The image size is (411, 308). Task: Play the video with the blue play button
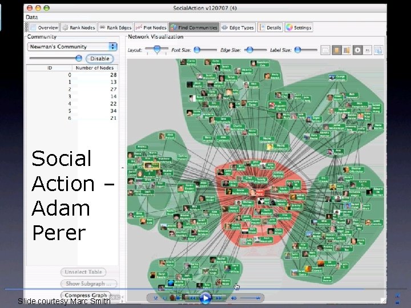pyautogui.click(x=205, y=298)
